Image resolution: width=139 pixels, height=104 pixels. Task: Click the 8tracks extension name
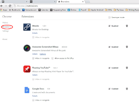(x=36, y=26)
